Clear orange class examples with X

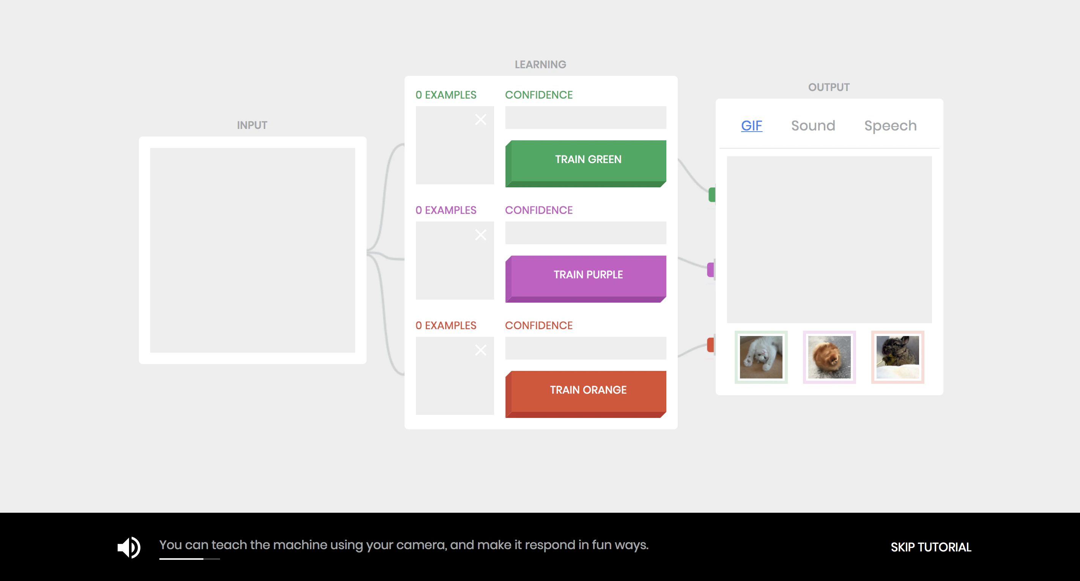pyautogui.click(x=480, y=350)
